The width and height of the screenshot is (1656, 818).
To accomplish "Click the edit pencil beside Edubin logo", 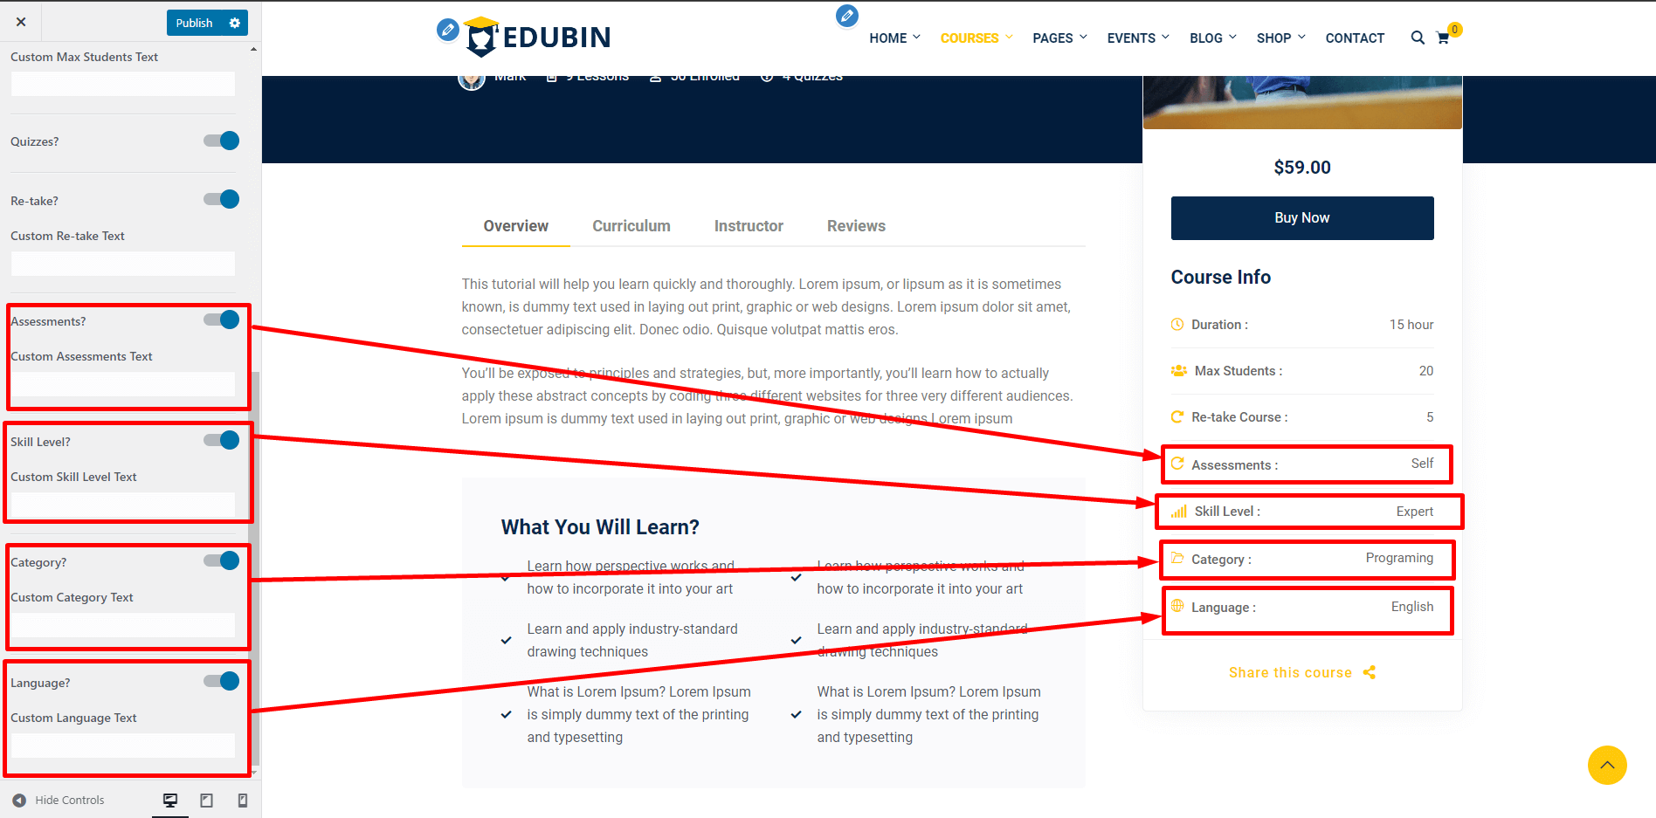I will coord(447,30).
